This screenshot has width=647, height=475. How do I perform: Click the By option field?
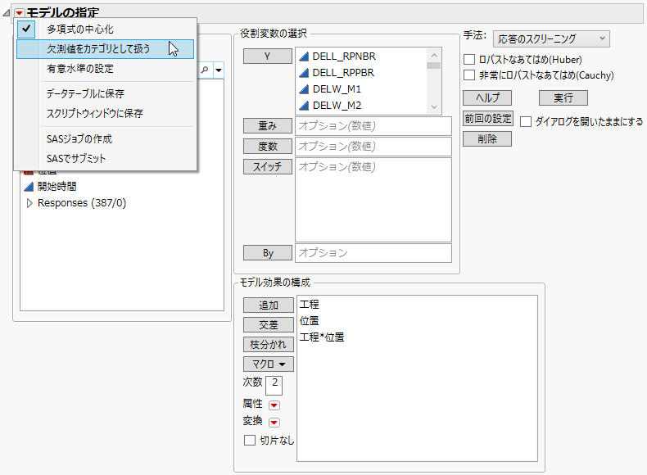(x=373, y=253)
